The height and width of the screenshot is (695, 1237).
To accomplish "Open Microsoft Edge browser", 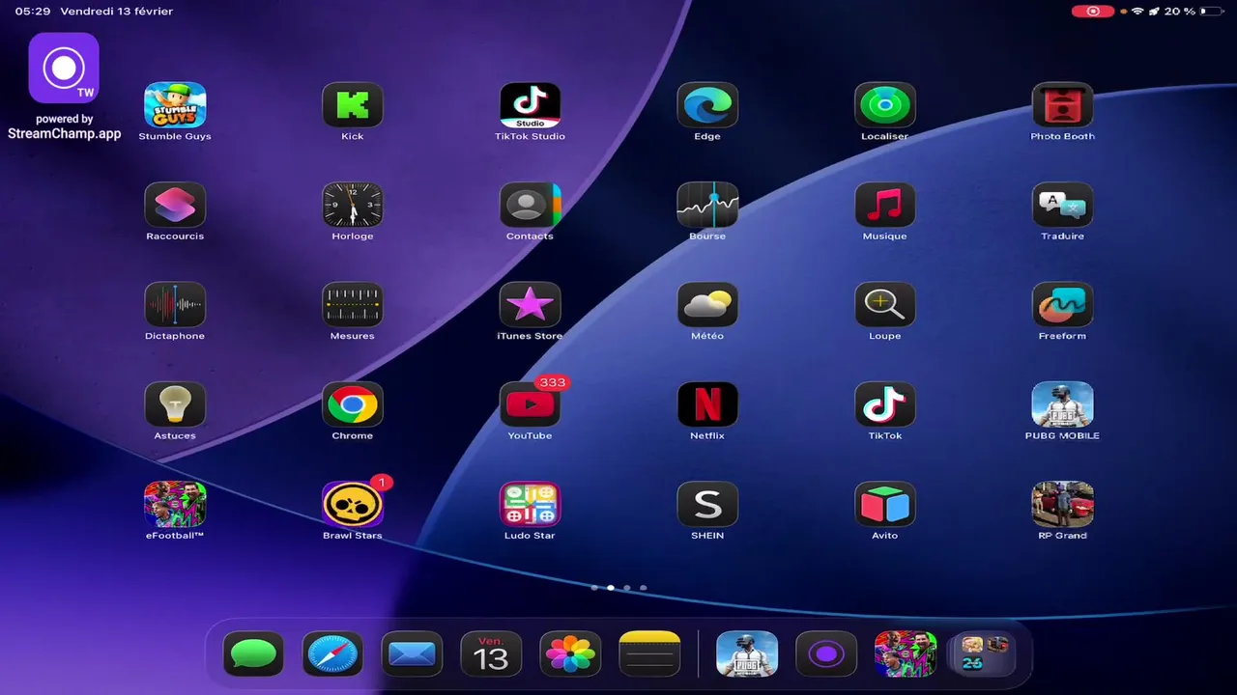I will click(707, 105).
